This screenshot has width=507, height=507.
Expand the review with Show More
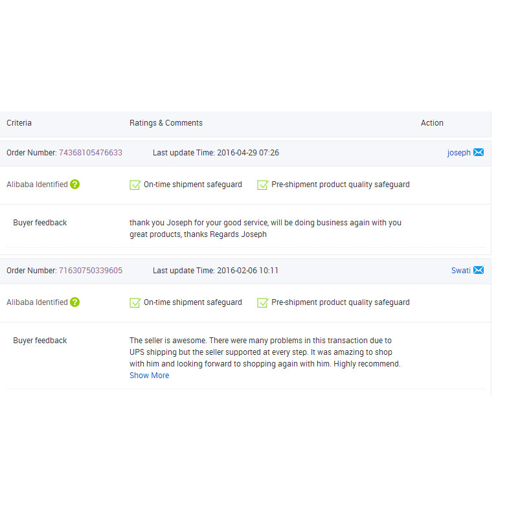pos(149,376)
